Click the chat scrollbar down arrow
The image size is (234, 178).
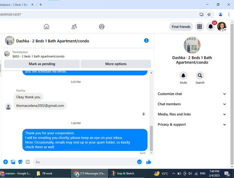151,153
